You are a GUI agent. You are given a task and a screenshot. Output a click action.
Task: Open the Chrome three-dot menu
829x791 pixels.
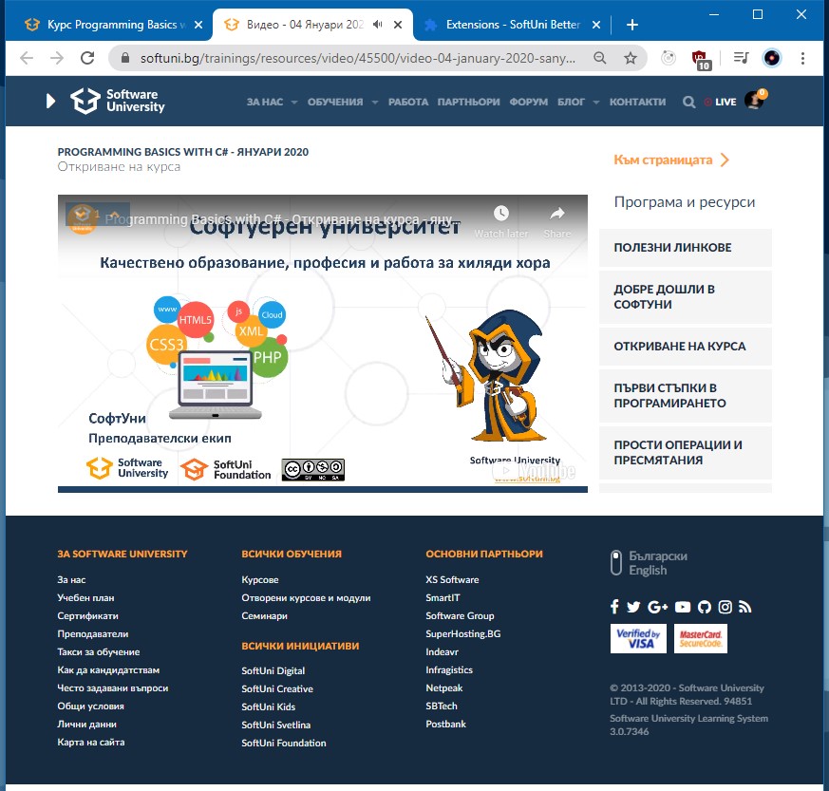[802, 58]
